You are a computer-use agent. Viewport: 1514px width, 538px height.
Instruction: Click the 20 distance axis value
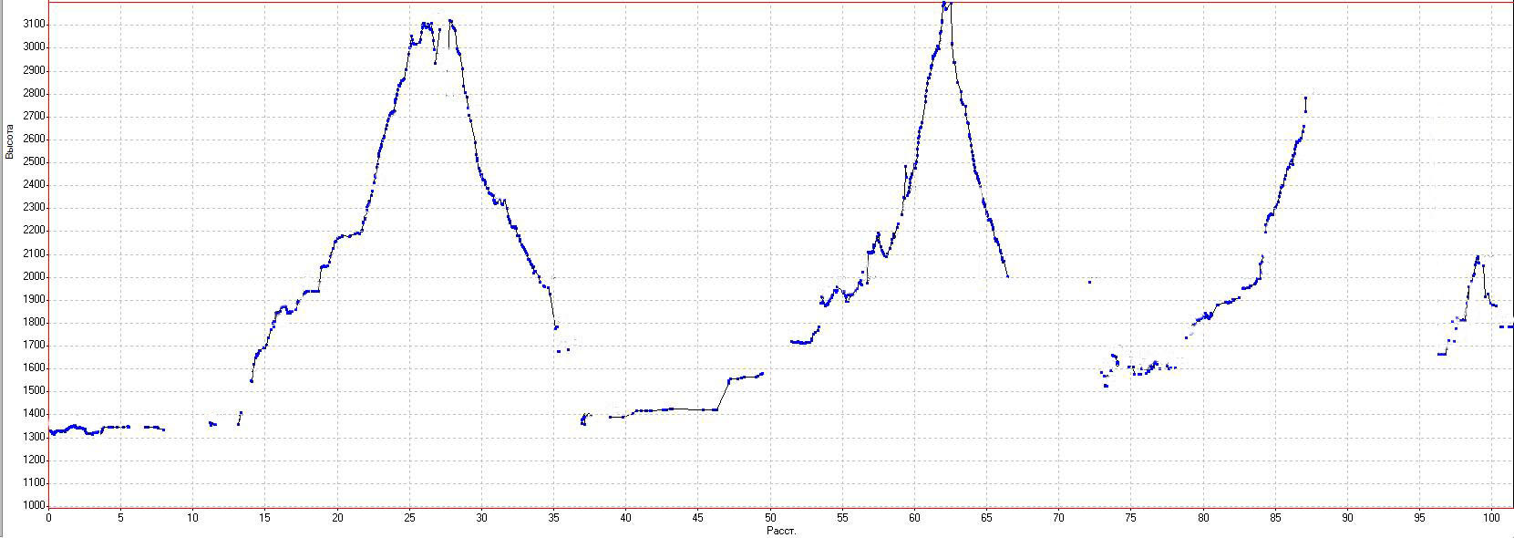pos(337,518)
